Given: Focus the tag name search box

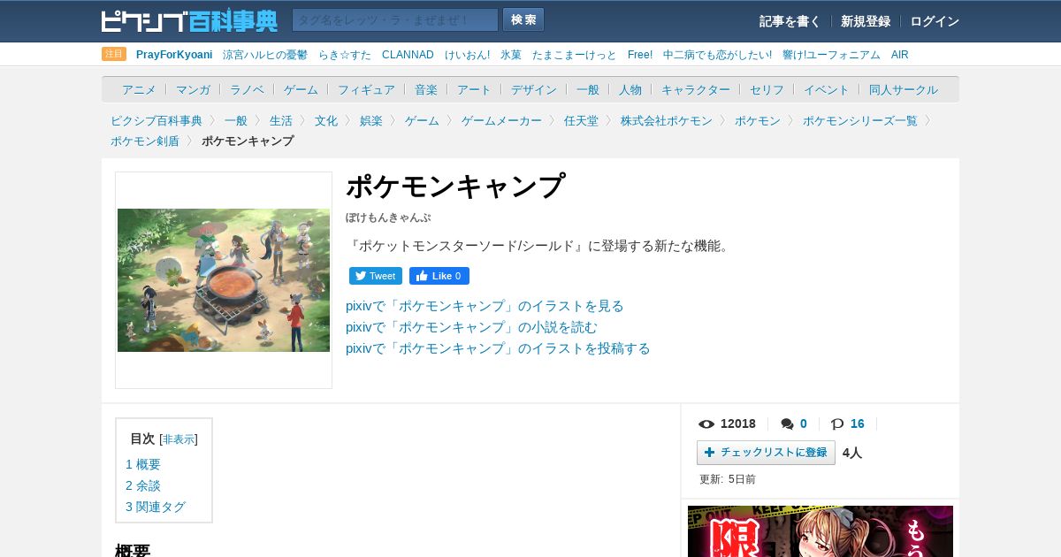Looking at the screenshot, I should coord(395,19).
